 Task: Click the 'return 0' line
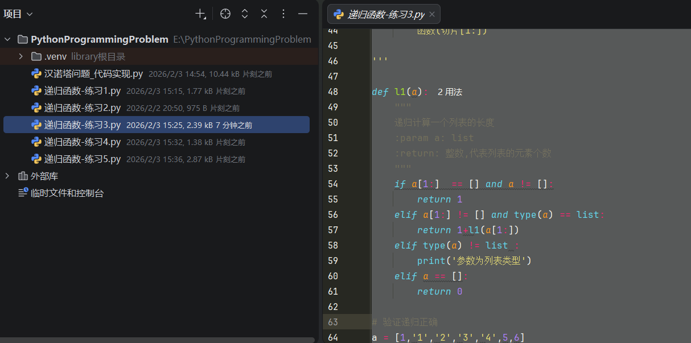click(x=439, y=291)
